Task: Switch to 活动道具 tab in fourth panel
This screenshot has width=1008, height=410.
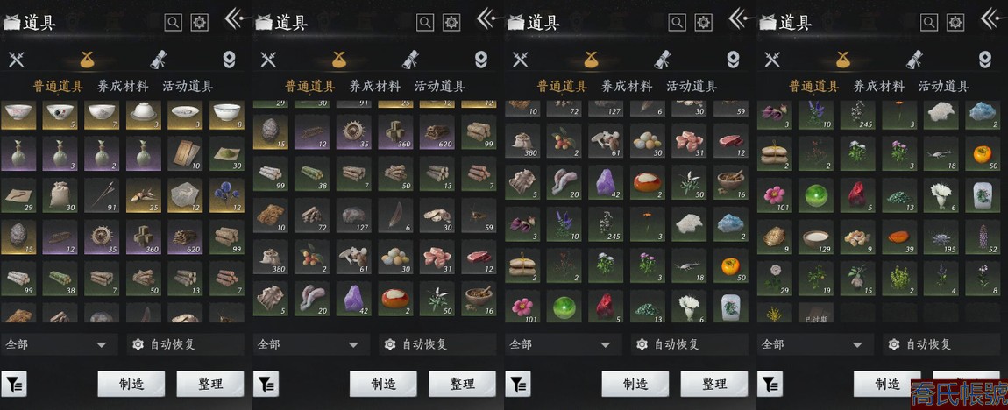Action: [x=944, y=86]
